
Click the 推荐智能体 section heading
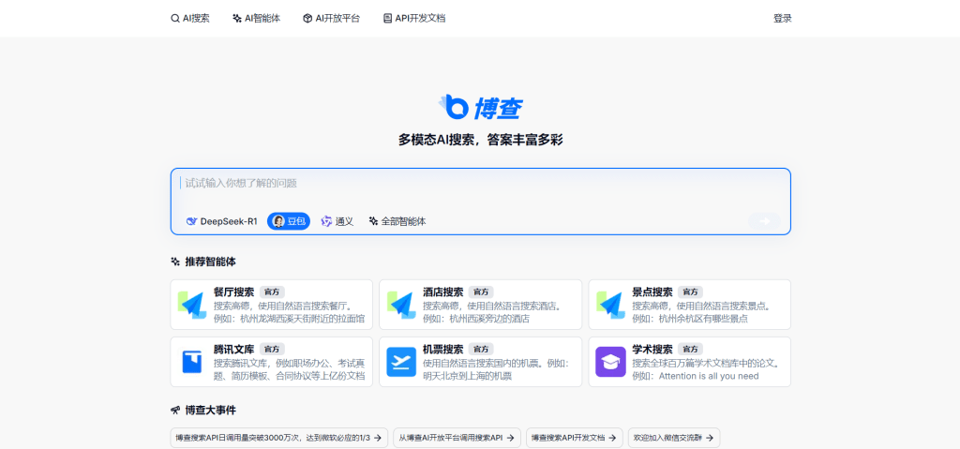click(x=211, y=262)
